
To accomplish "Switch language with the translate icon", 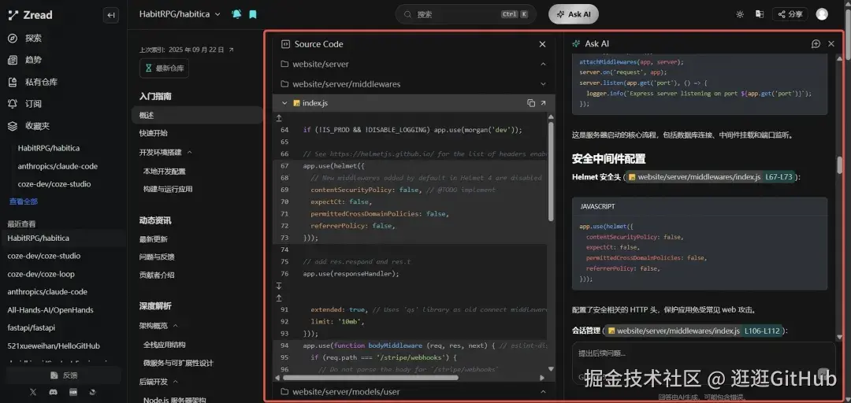I will point(760,15).
